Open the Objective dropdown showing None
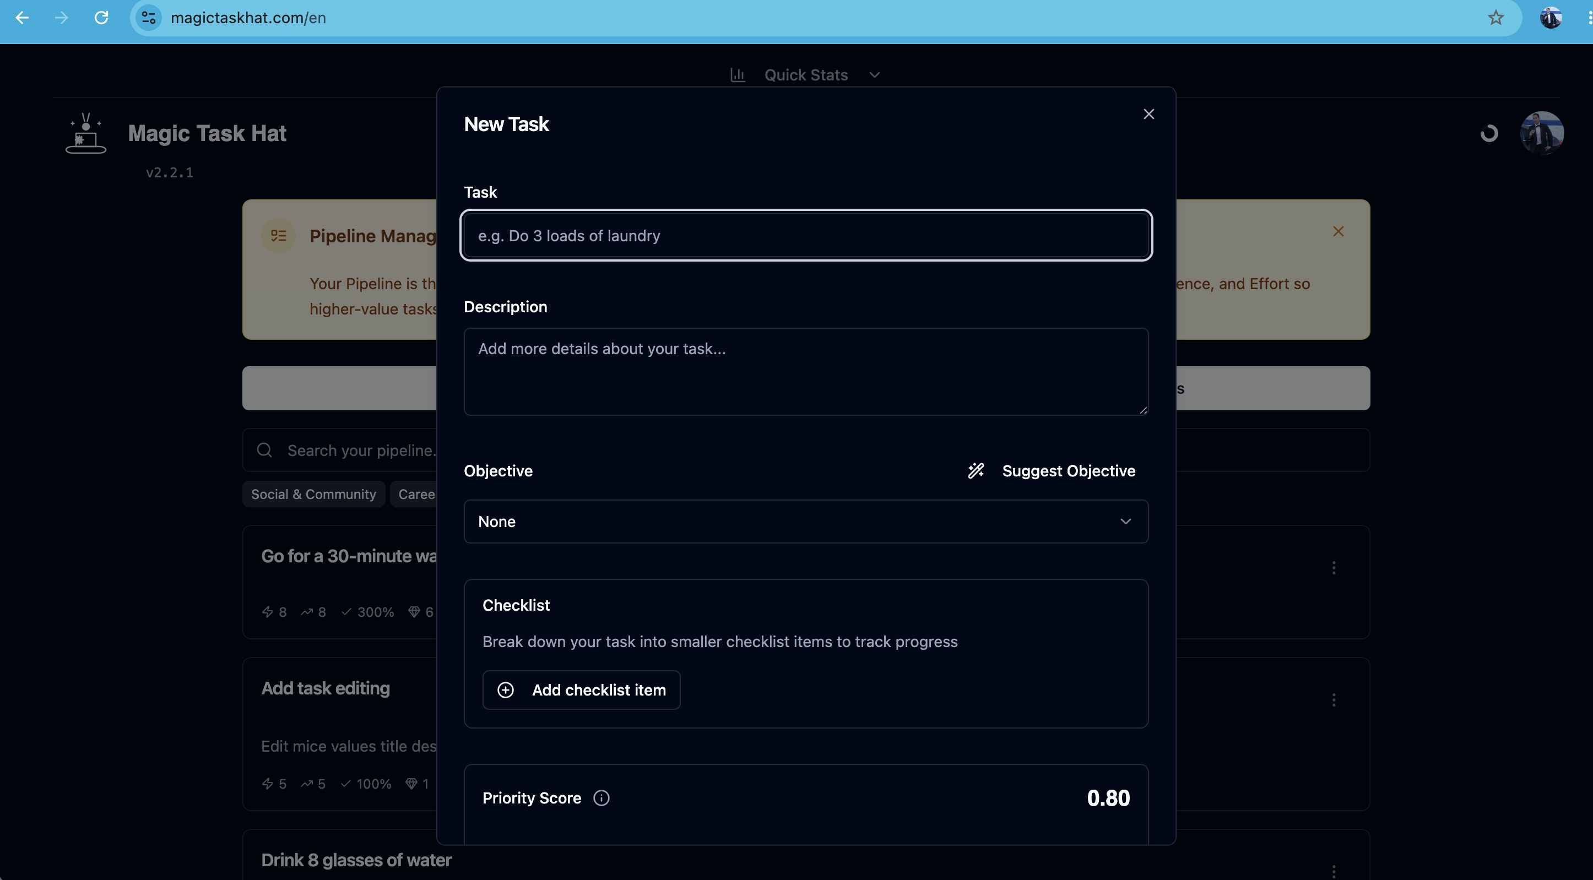1593x880 pixels. pyautogui.click(x=806, y=522)
